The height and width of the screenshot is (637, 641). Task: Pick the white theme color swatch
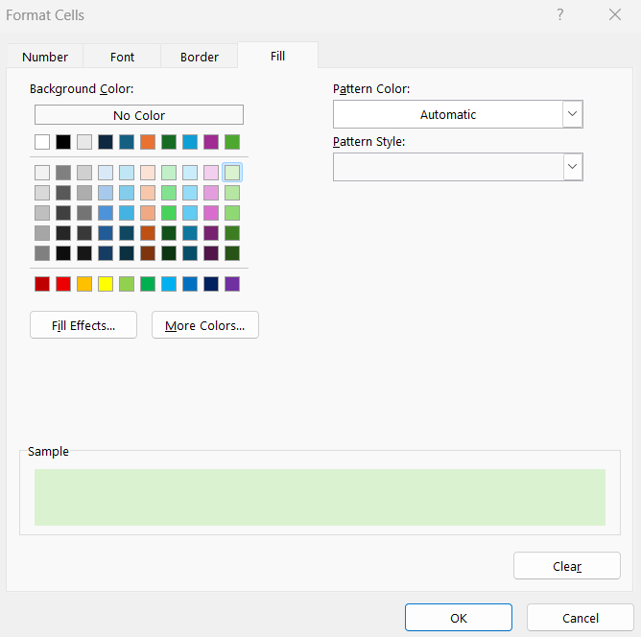coord(42,142)
